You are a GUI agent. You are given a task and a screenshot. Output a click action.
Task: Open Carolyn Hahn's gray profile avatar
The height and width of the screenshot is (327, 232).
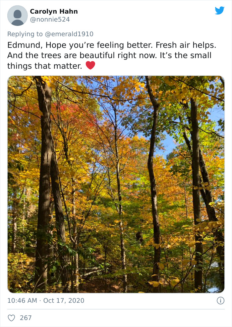18,16
